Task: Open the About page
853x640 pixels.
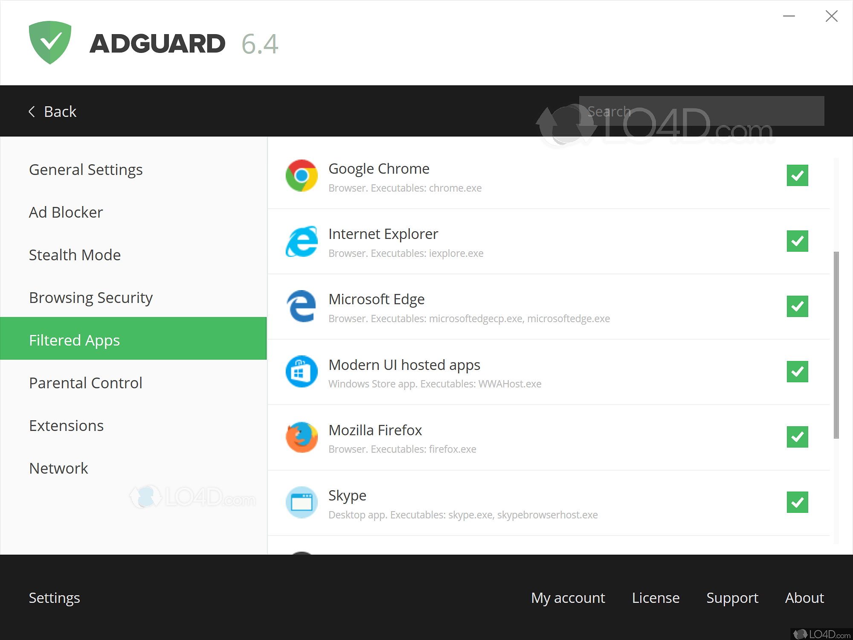Action: click(x=804, y=598)
